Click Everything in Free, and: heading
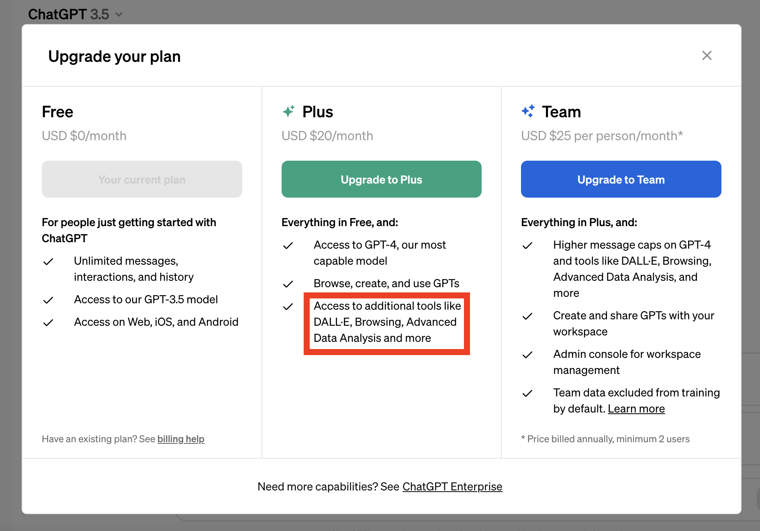This screenshot has width=760, height=531. (x=340, y=223)
